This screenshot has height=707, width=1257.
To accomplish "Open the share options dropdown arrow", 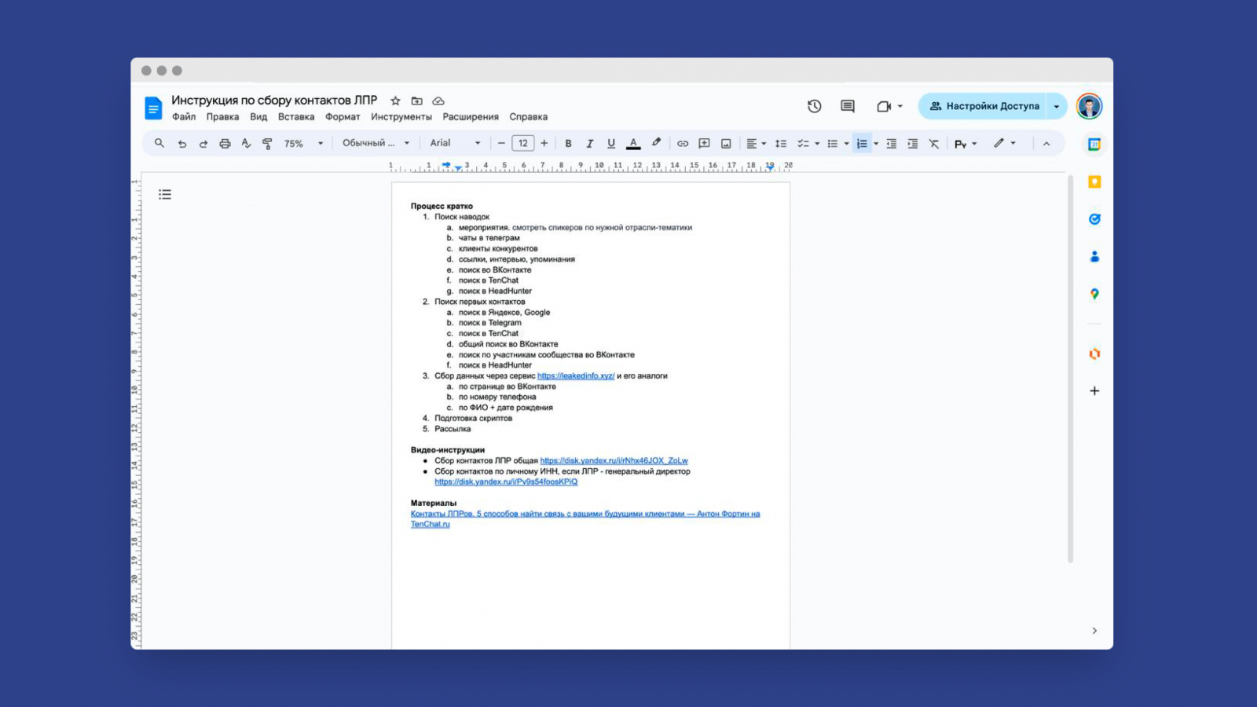I will point(1057,106).
